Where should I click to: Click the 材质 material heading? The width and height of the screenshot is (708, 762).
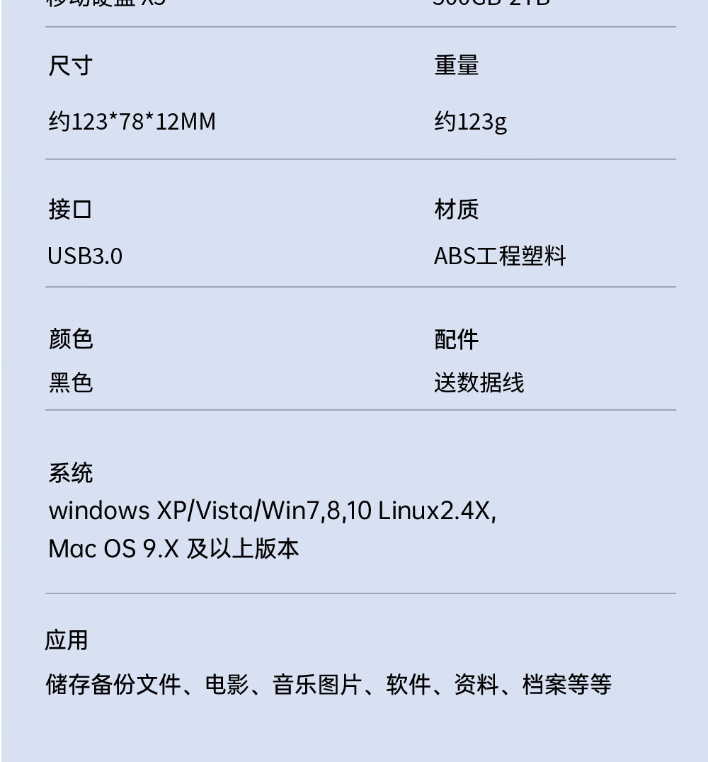coord(456,210)
